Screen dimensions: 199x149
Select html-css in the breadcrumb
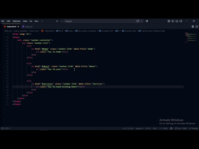[x=8, y=31]
